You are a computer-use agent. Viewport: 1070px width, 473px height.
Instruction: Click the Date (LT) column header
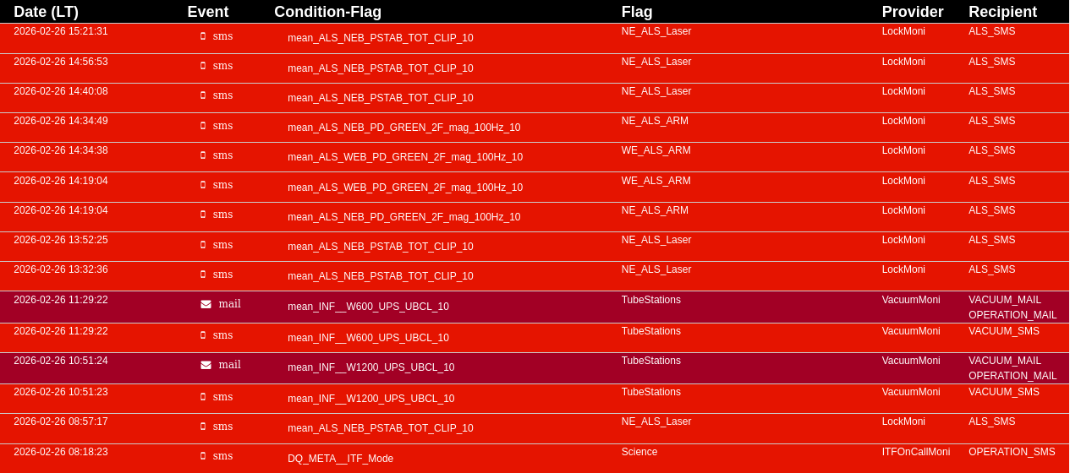46,12
